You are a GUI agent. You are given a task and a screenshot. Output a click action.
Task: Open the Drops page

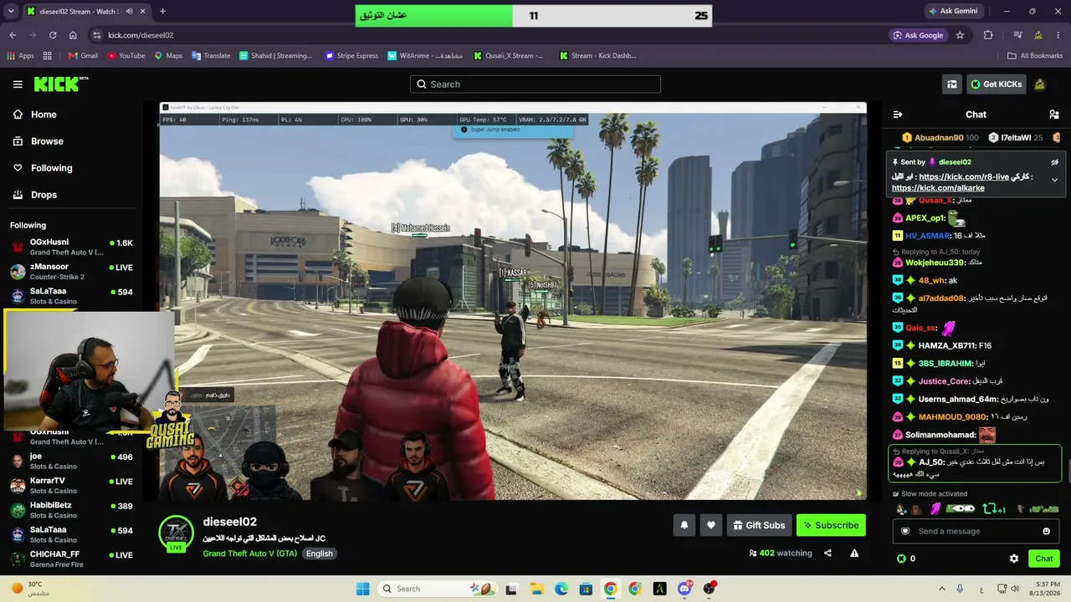[44, 195]
